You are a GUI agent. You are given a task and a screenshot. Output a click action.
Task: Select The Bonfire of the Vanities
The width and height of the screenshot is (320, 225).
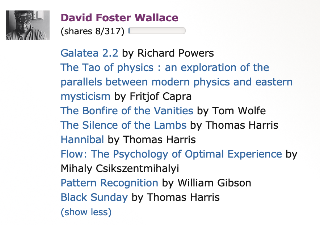[x=127, y=111]
